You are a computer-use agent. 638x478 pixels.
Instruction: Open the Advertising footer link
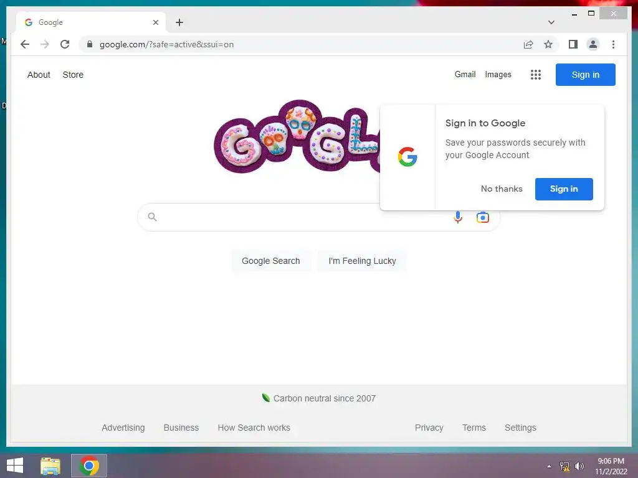(123, 428)
